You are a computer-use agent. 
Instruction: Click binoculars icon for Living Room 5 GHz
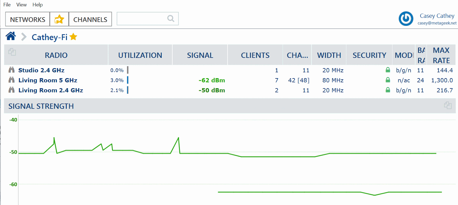pyautogui.click(x=11, y=80)
